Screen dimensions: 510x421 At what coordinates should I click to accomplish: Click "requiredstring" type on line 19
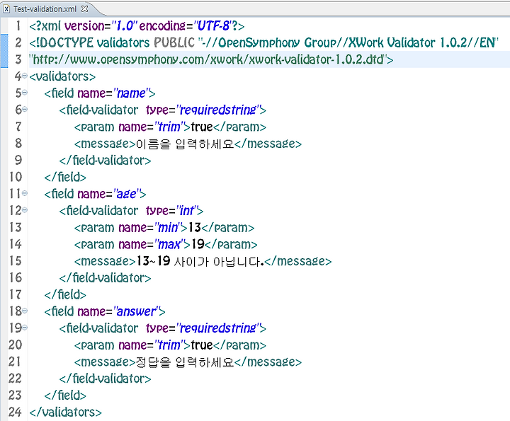218,328
